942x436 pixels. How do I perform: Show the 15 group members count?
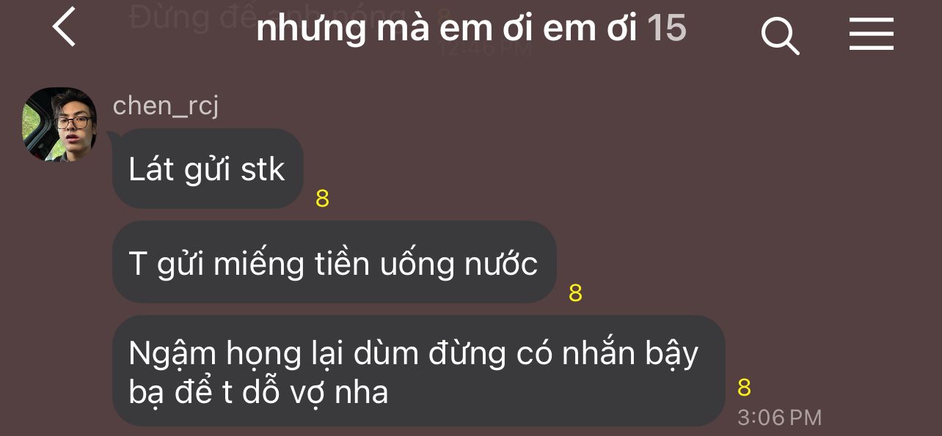pyautogui.click(x=666, y=28)
